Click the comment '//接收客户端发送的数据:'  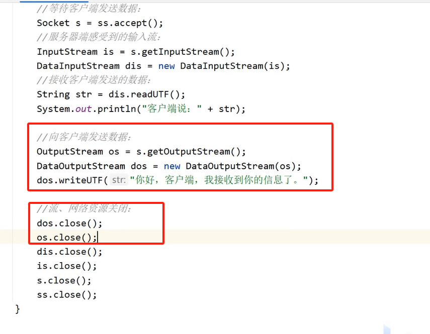point(94,80)
